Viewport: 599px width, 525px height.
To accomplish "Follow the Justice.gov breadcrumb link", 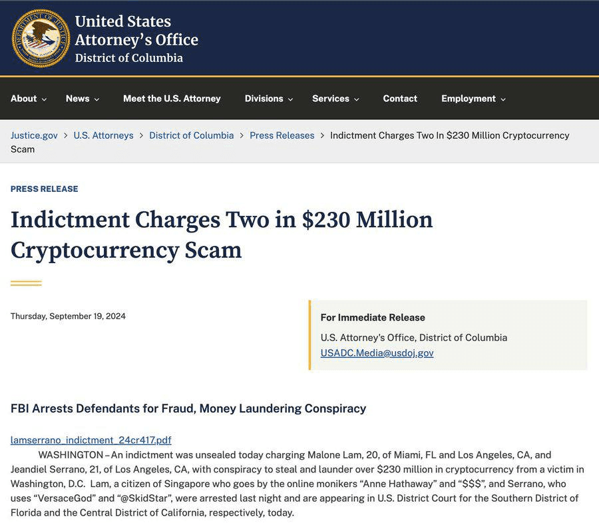I will [34, 135].
